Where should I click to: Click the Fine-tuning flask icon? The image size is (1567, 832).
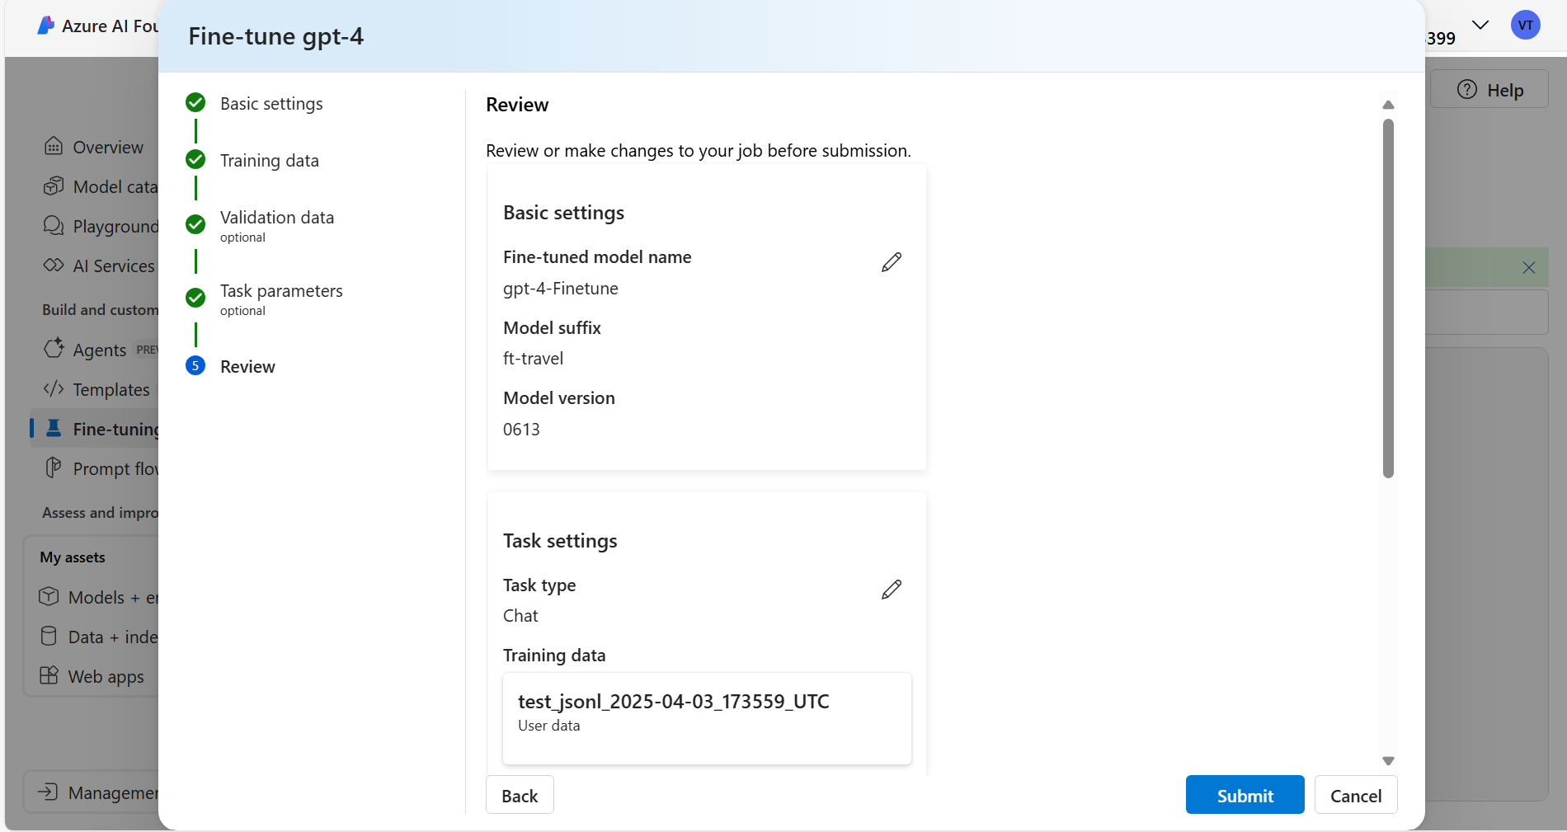point(54,428)
